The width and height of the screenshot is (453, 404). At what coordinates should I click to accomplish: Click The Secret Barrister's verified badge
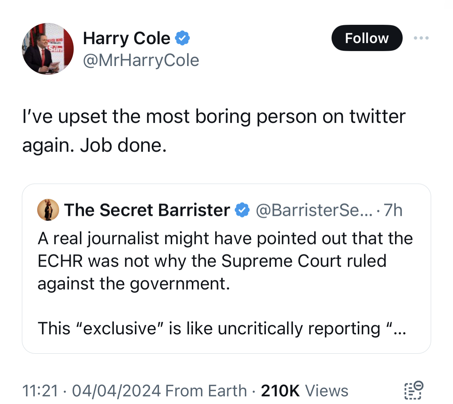pos(242,210)
